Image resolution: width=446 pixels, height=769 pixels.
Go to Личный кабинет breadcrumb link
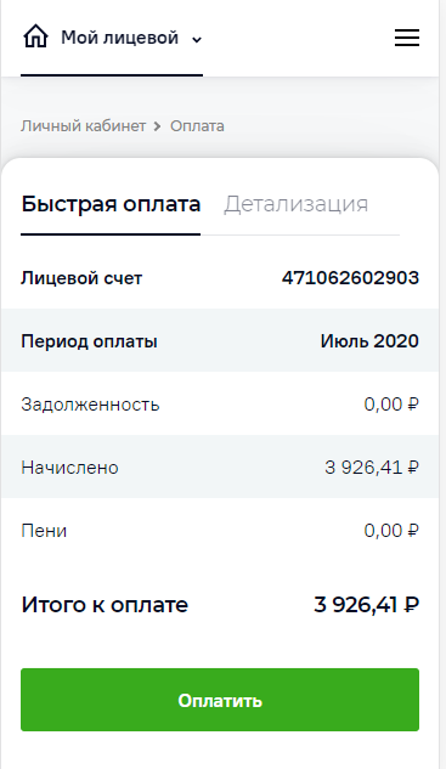click(x=83, y=126)
